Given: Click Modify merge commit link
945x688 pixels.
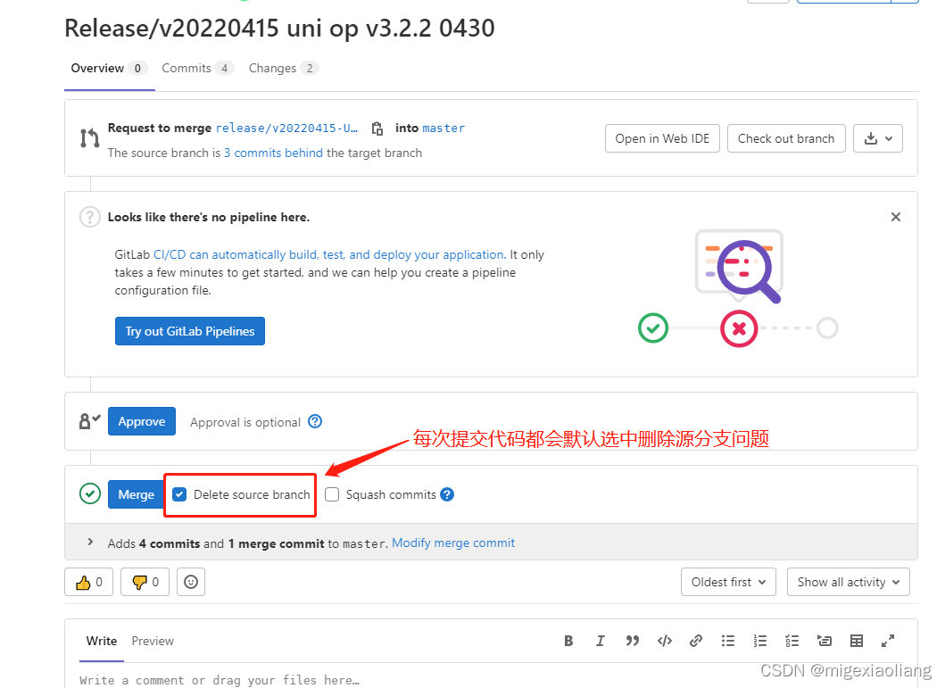Looking at the screenshot, I should point(453,543).
